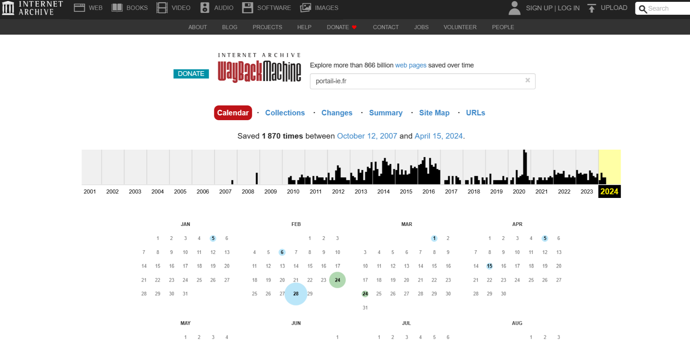Click the UPLOAD text label

click(614, 8)
